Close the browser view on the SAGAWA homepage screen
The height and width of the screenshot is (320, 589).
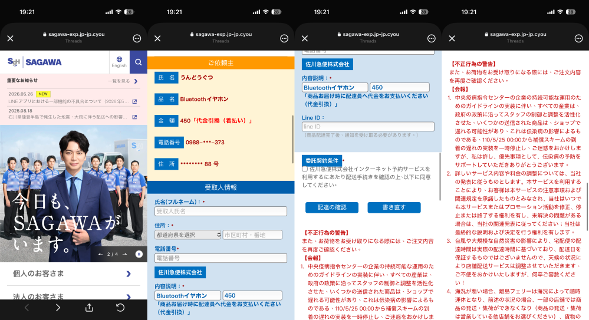tap(10, 38)
